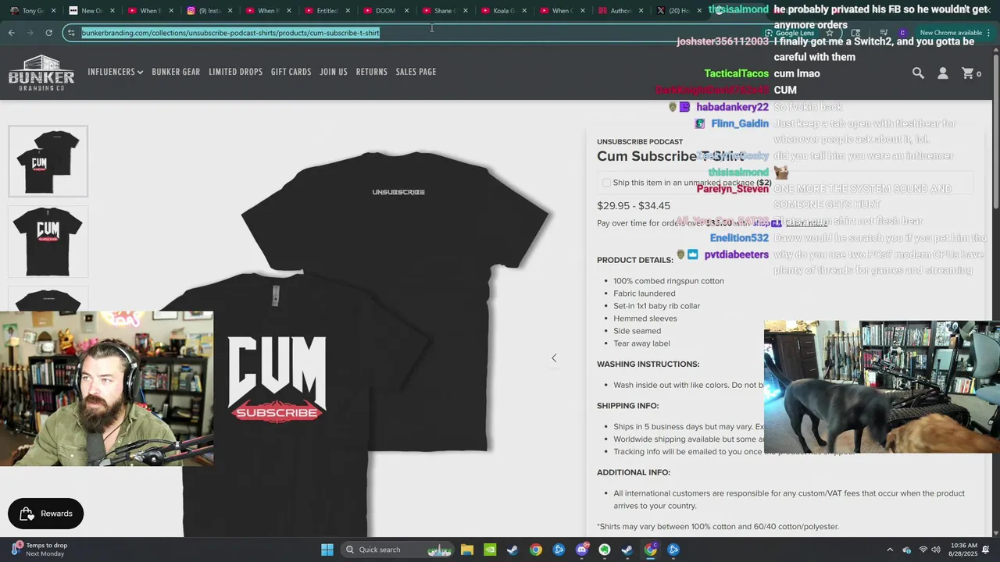
Task: Show hidden system tray icons chevron
Action: click(890, 550)
